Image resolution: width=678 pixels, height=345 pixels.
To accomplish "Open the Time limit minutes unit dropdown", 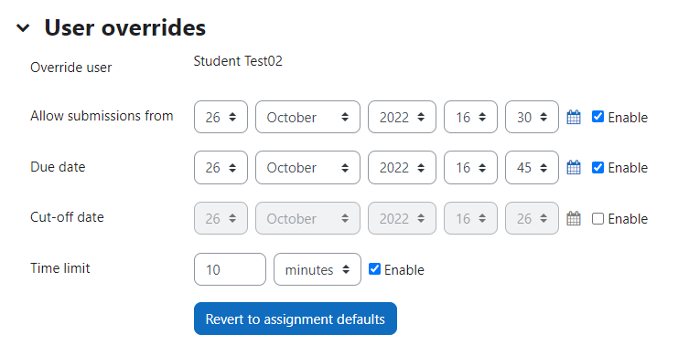I will click(x=317, y=269).
